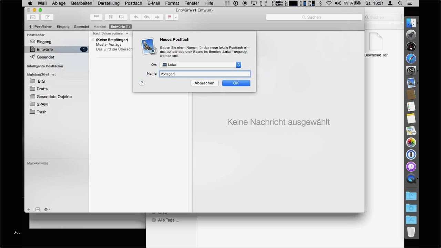
Task: Compose a new message with the pencil icon
Action: pyautogui.click(x=47, y=17)
